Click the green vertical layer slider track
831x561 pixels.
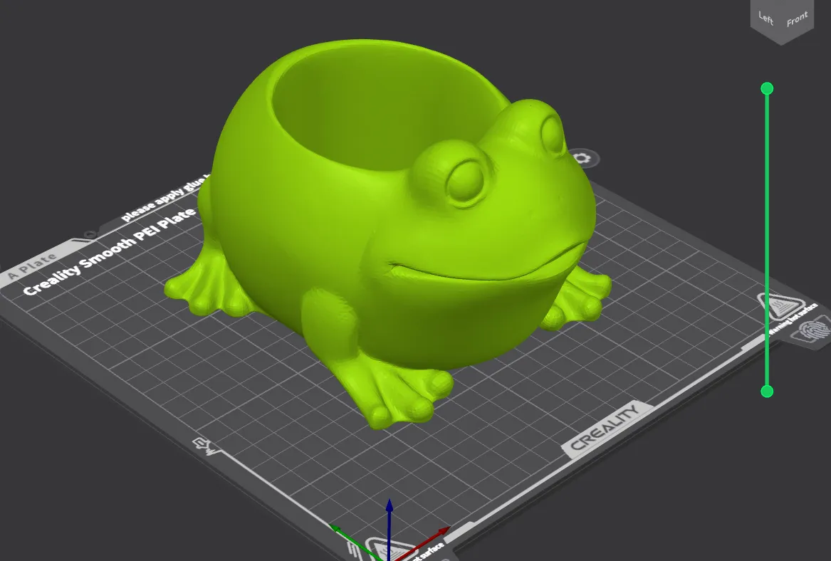(767, 240)
